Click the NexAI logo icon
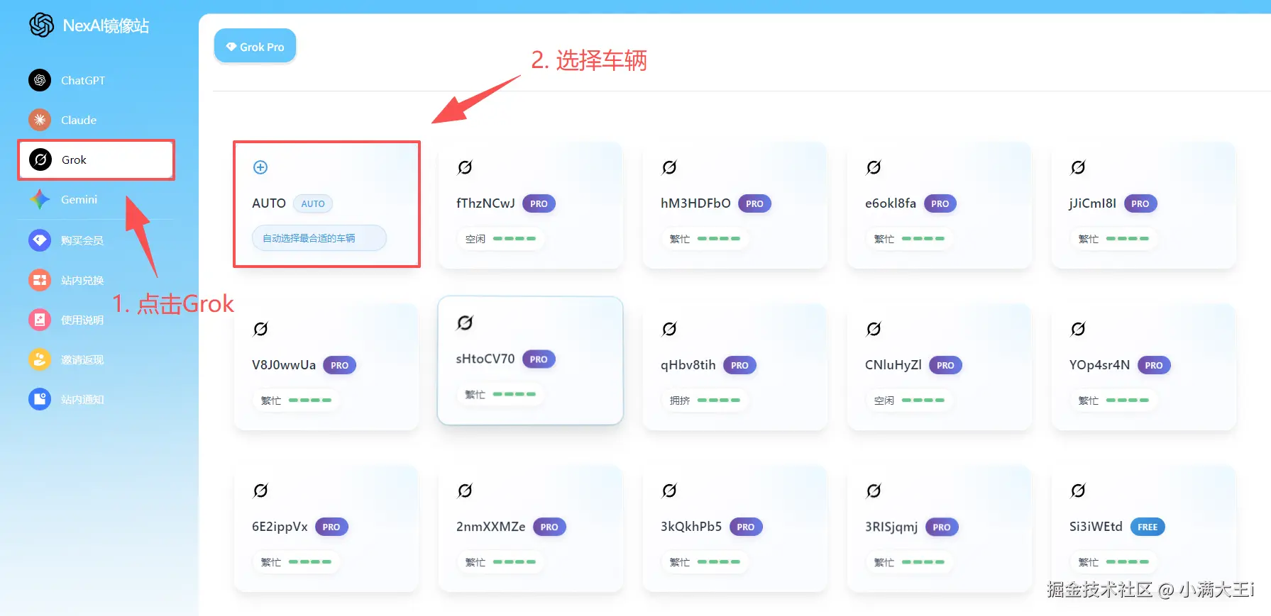The height and width of the screenshot is (616, 1271). [x=42, y=25]
